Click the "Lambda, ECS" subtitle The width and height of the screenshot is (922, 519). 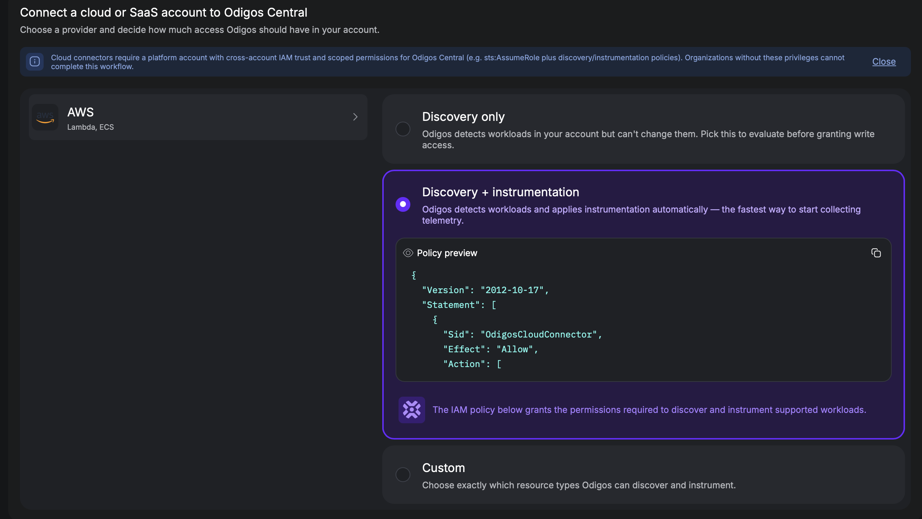click(91, 127)
